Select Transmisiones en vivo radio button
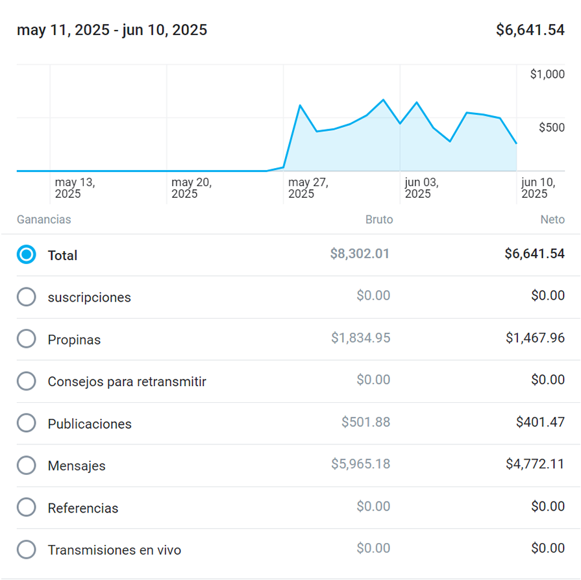Image resolution: width=581 pixels, height=580 pixels. coord(26,550)
